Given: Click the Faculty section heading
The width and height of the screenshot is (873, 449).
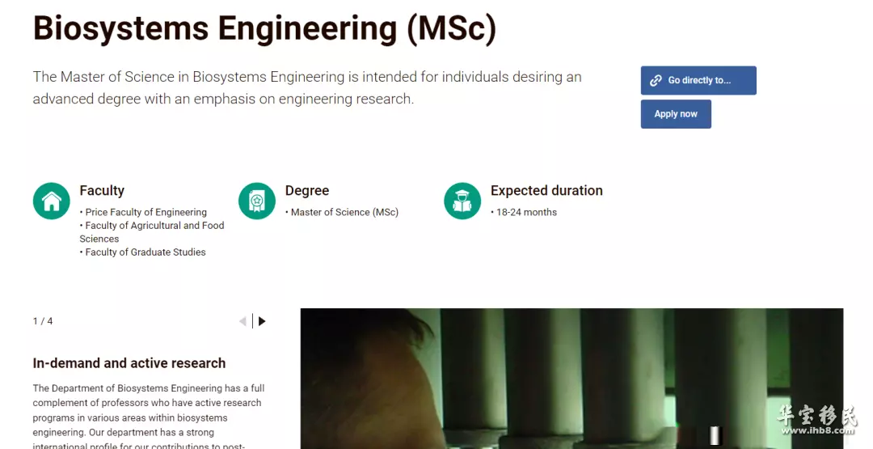Looking at the screenshot, I should (102, 191).
